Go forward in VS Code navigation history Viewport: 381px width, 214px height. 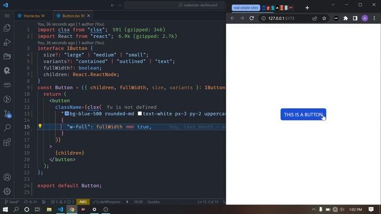[119, 5]
